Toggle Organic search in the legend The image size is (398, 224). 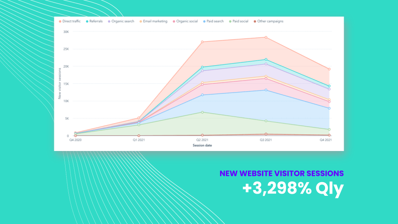(123, 21)
